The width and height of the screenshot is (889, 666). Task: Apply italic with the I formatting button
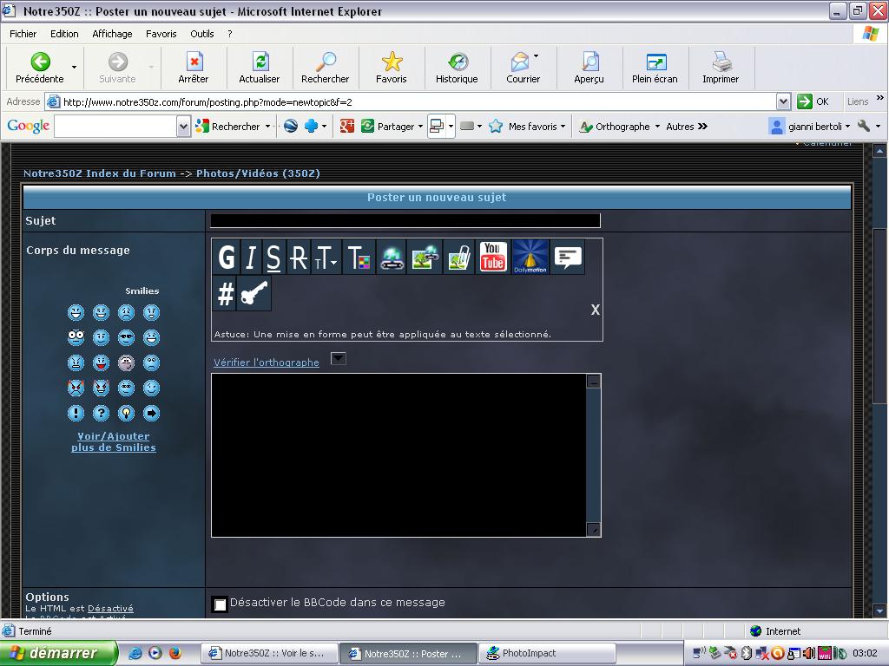click(x=251, y=258)
